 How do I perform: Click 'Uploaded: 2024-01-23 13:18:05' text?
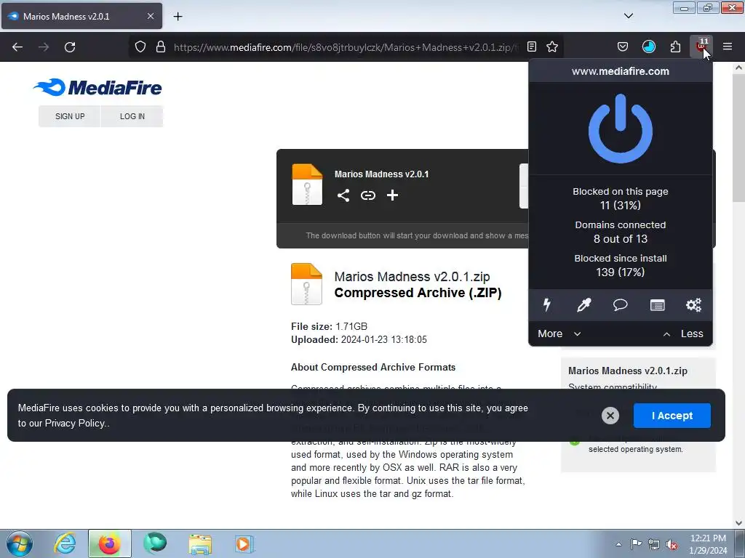click(x=359, y=340)
